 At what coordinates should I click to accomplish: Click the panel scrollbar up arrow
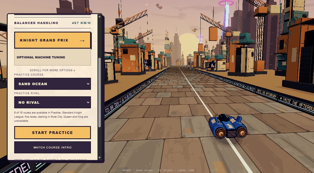click(x=100, y=16)
